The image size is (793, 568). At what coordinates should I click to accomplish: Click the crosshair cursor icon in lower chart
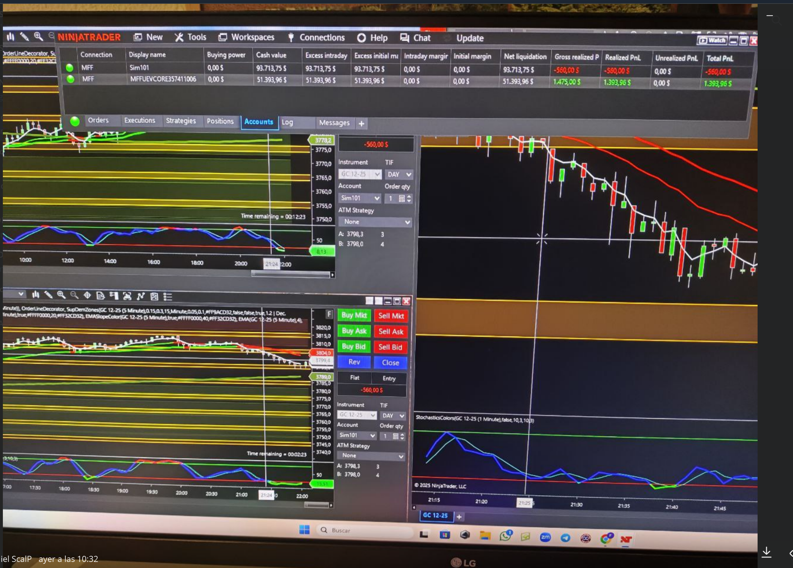click(87, 296)
